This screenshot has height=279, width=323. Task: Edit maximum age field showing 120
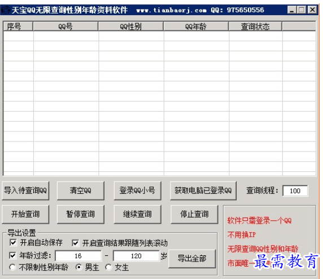point(136,256)
